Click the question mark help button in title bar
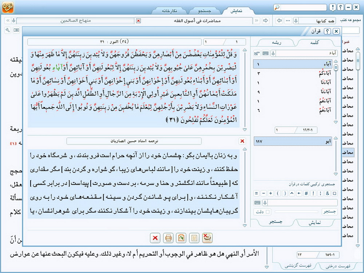This screenshot has height=273, width=364. coord(341,7)
